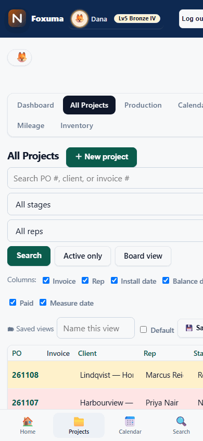Sort by the PO column header
The width and height of the screenshot is (203, 441).
pyautogui.click(x=17, y=353)
